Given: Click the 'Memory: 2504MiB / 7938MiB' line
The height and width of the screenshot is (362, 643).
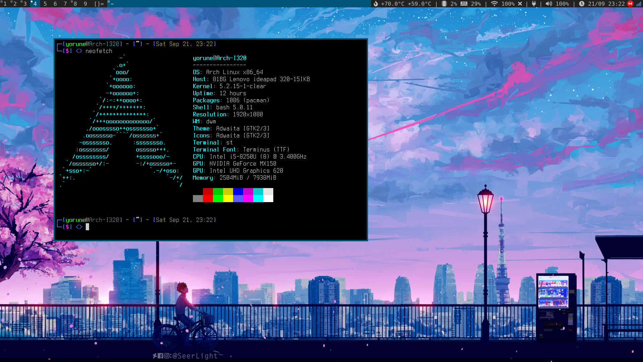Looking at the screenshot, I should pyautogui.click(x=234, y=178).
